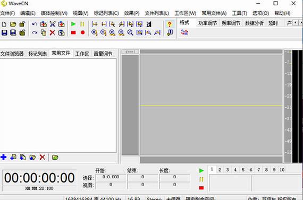Open the 选项(O) menu
303x200 pixels.
(260, 13)
